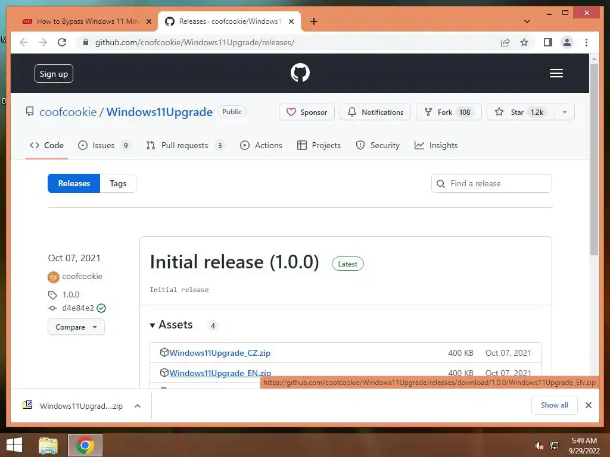Open the hamburger navigation menu
This screenshot has width=610, height=457.
click(x=556, y=73)
